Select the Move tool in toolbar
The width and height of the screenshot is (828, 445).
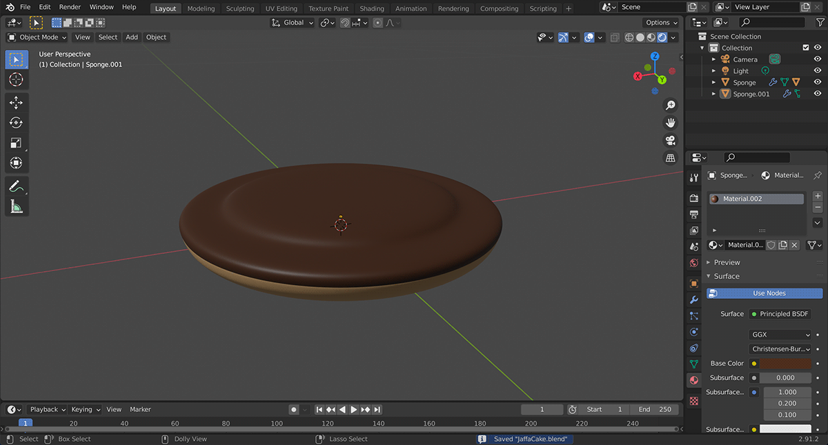(x=16, y=102)
